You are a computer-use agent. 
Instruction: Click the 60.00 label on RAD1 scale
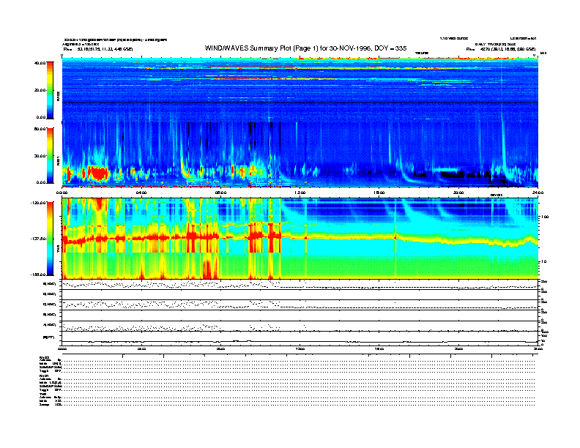[40, 129]
